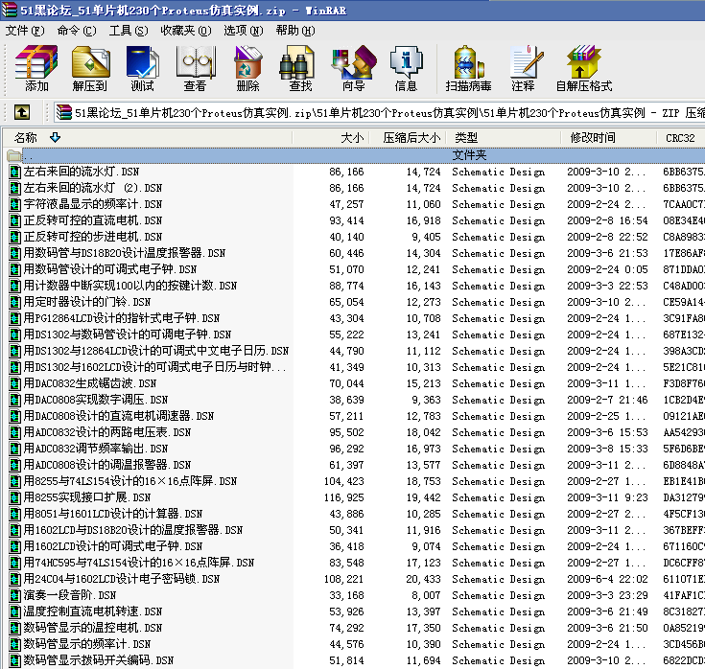Open the 收藏夹(O) menu

tap(186, 31)
